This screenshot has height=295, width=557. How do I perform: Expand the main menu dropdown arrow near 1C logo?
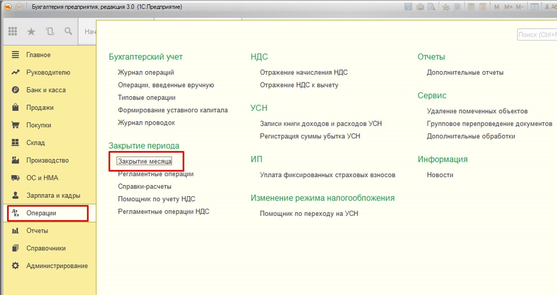20,7
